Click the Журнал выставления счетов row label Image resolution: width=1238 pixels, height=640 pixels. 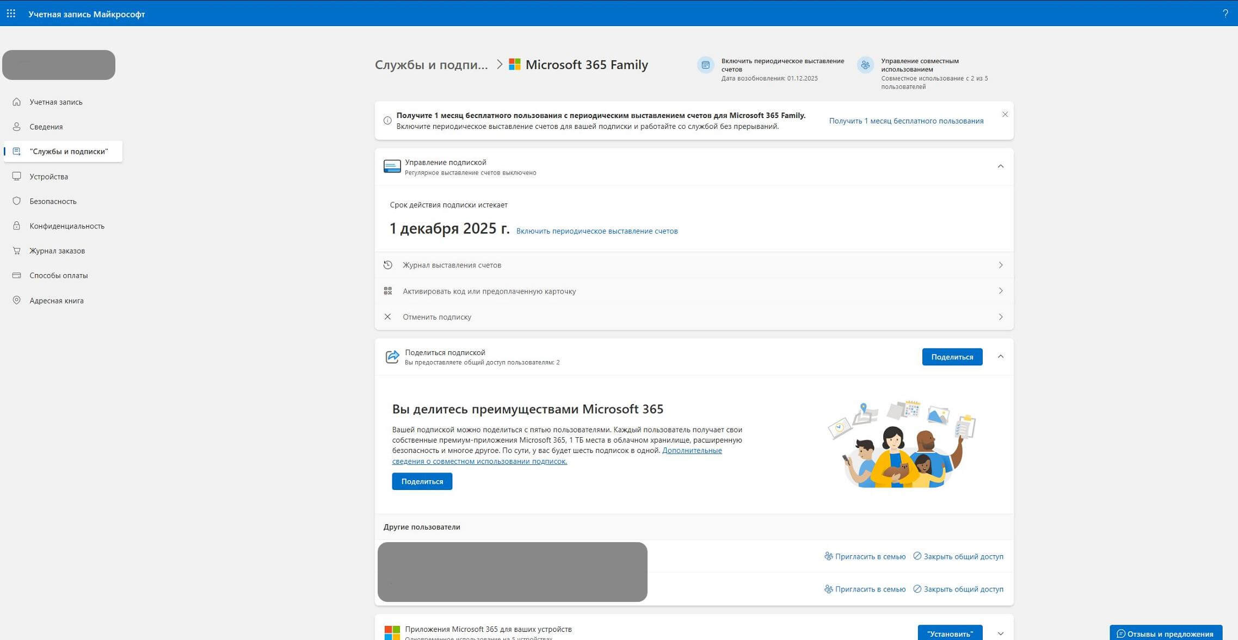point(452,265)
